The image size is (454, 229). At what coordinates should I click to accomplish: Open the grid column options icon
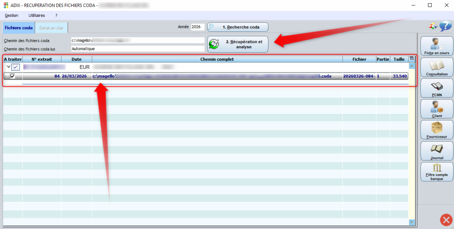(411, 58)
